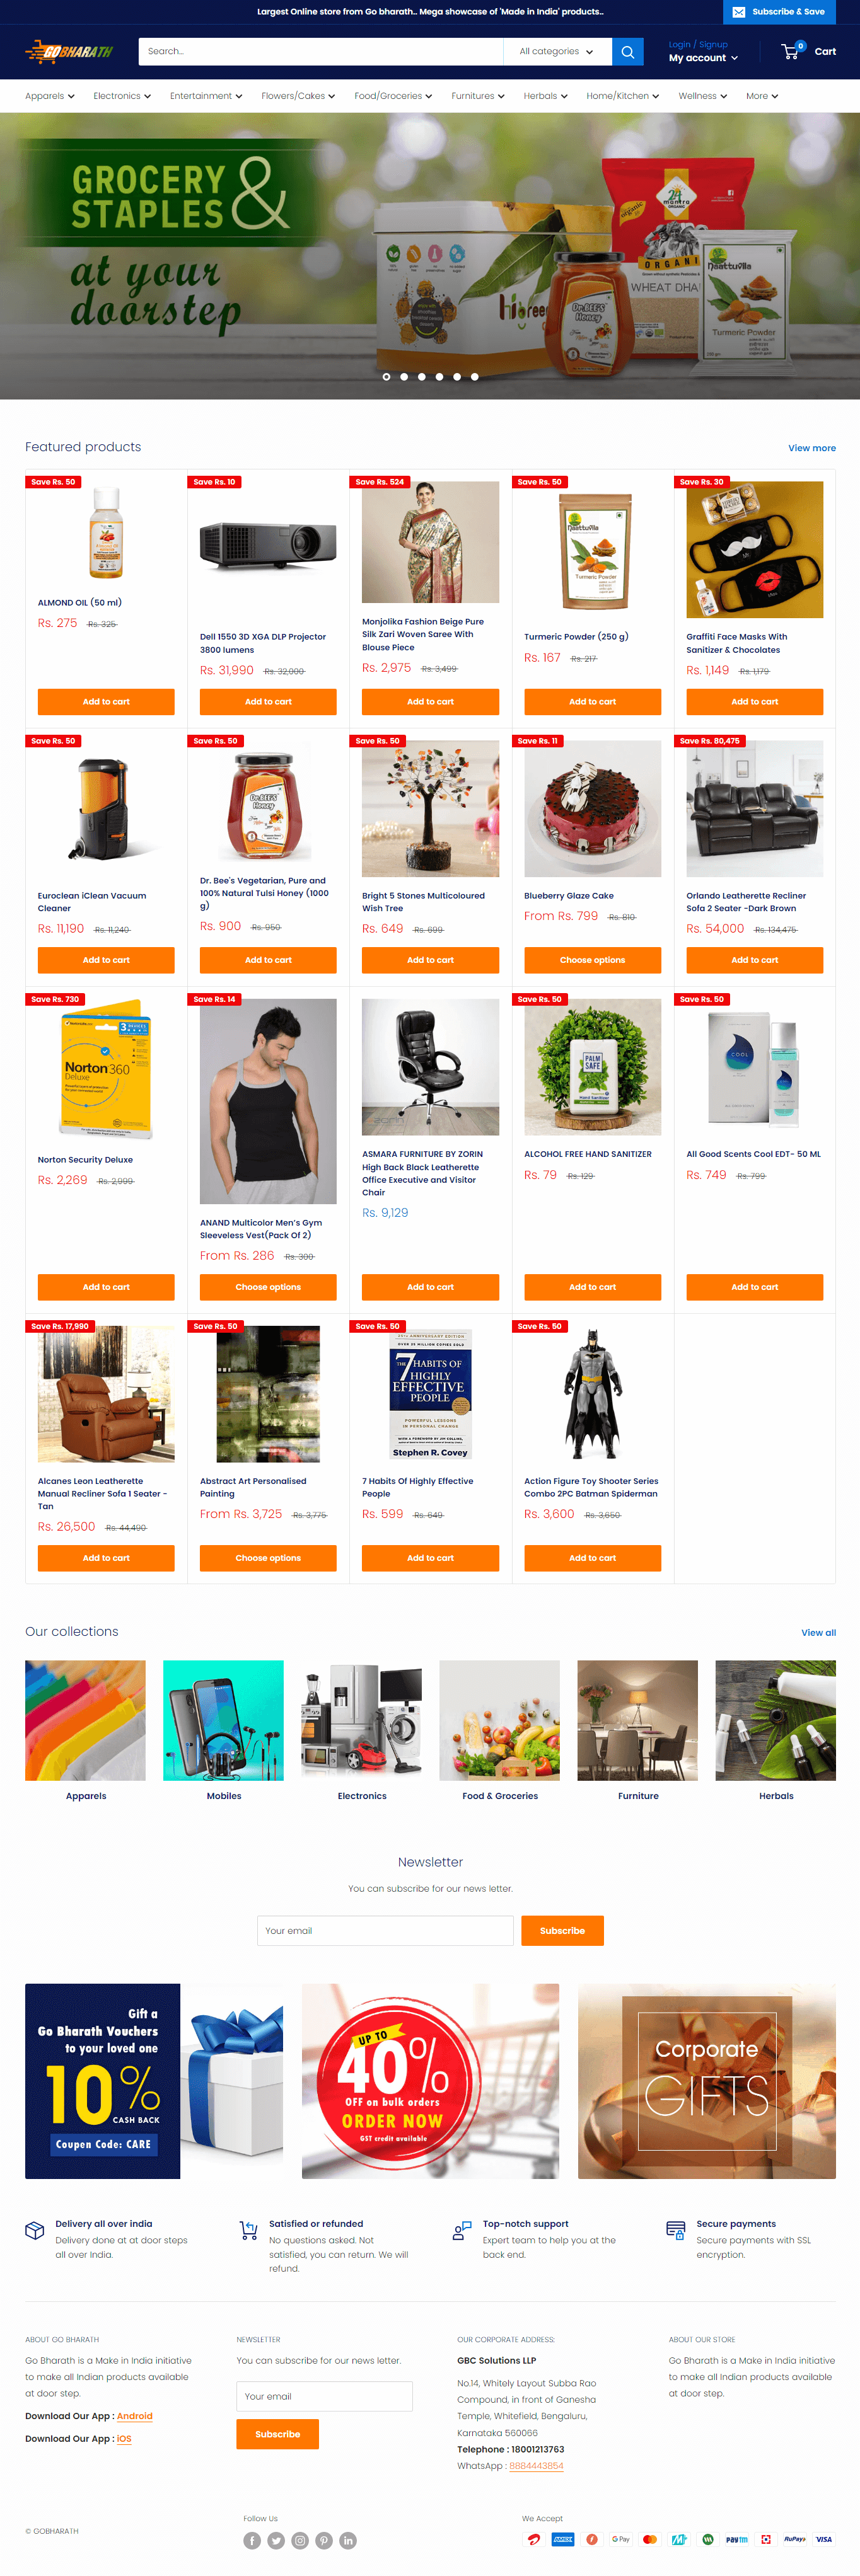This screenshot has width=860, height=2576.
Task: Open the Facebook follow icon
Action: (x=252, y=2540)
